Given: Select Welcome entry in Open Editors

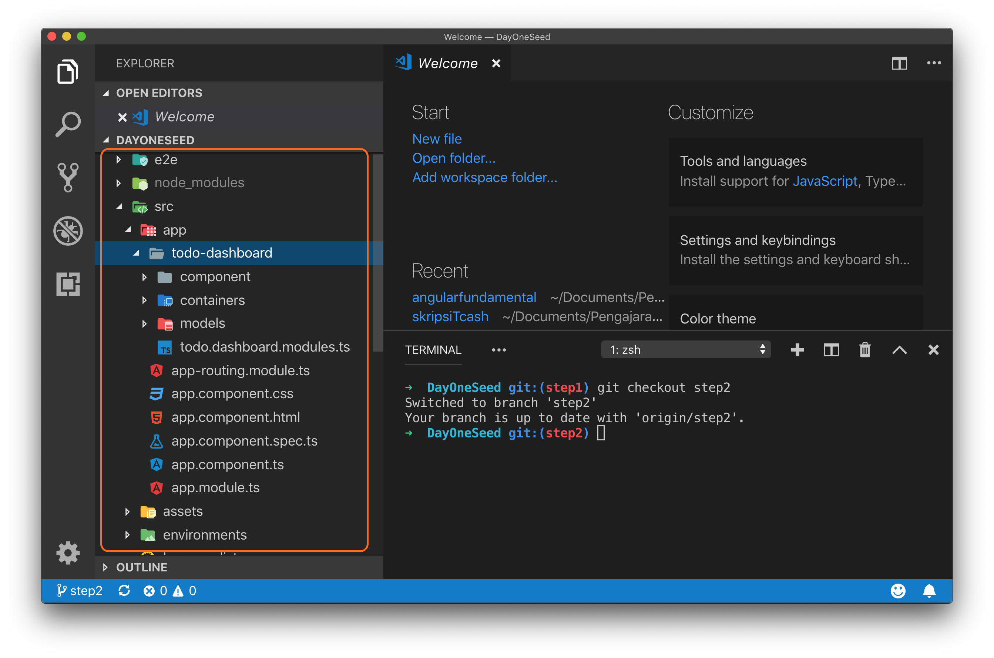Looking at the screenshot, I should click(x=239, y=117).
